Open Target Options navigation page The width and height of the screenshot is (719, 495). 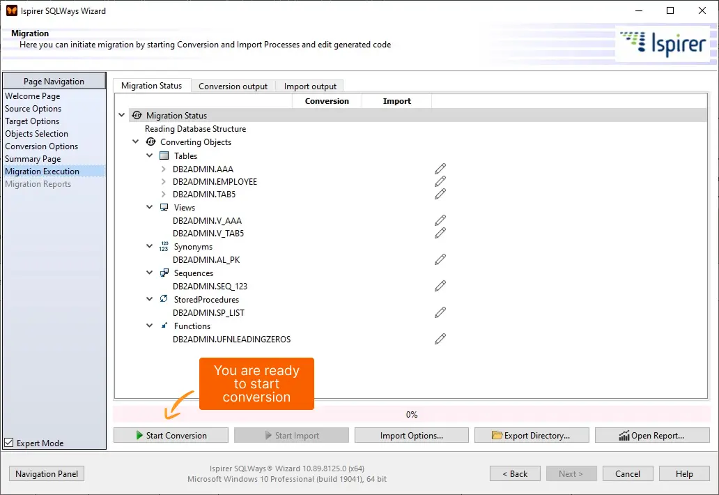coord(32,121)
